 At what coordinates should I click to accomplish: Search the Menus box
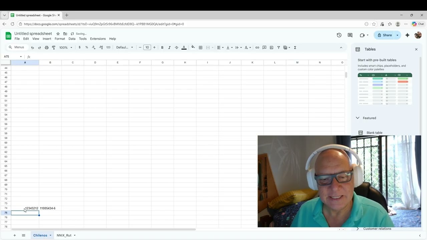[x=17, y=47]
